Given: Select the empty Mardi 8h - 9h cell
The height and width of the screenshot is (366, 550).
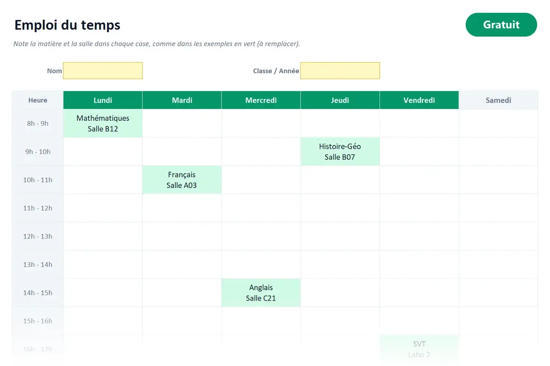Looking at the screenshot, I should pos(182,124).
